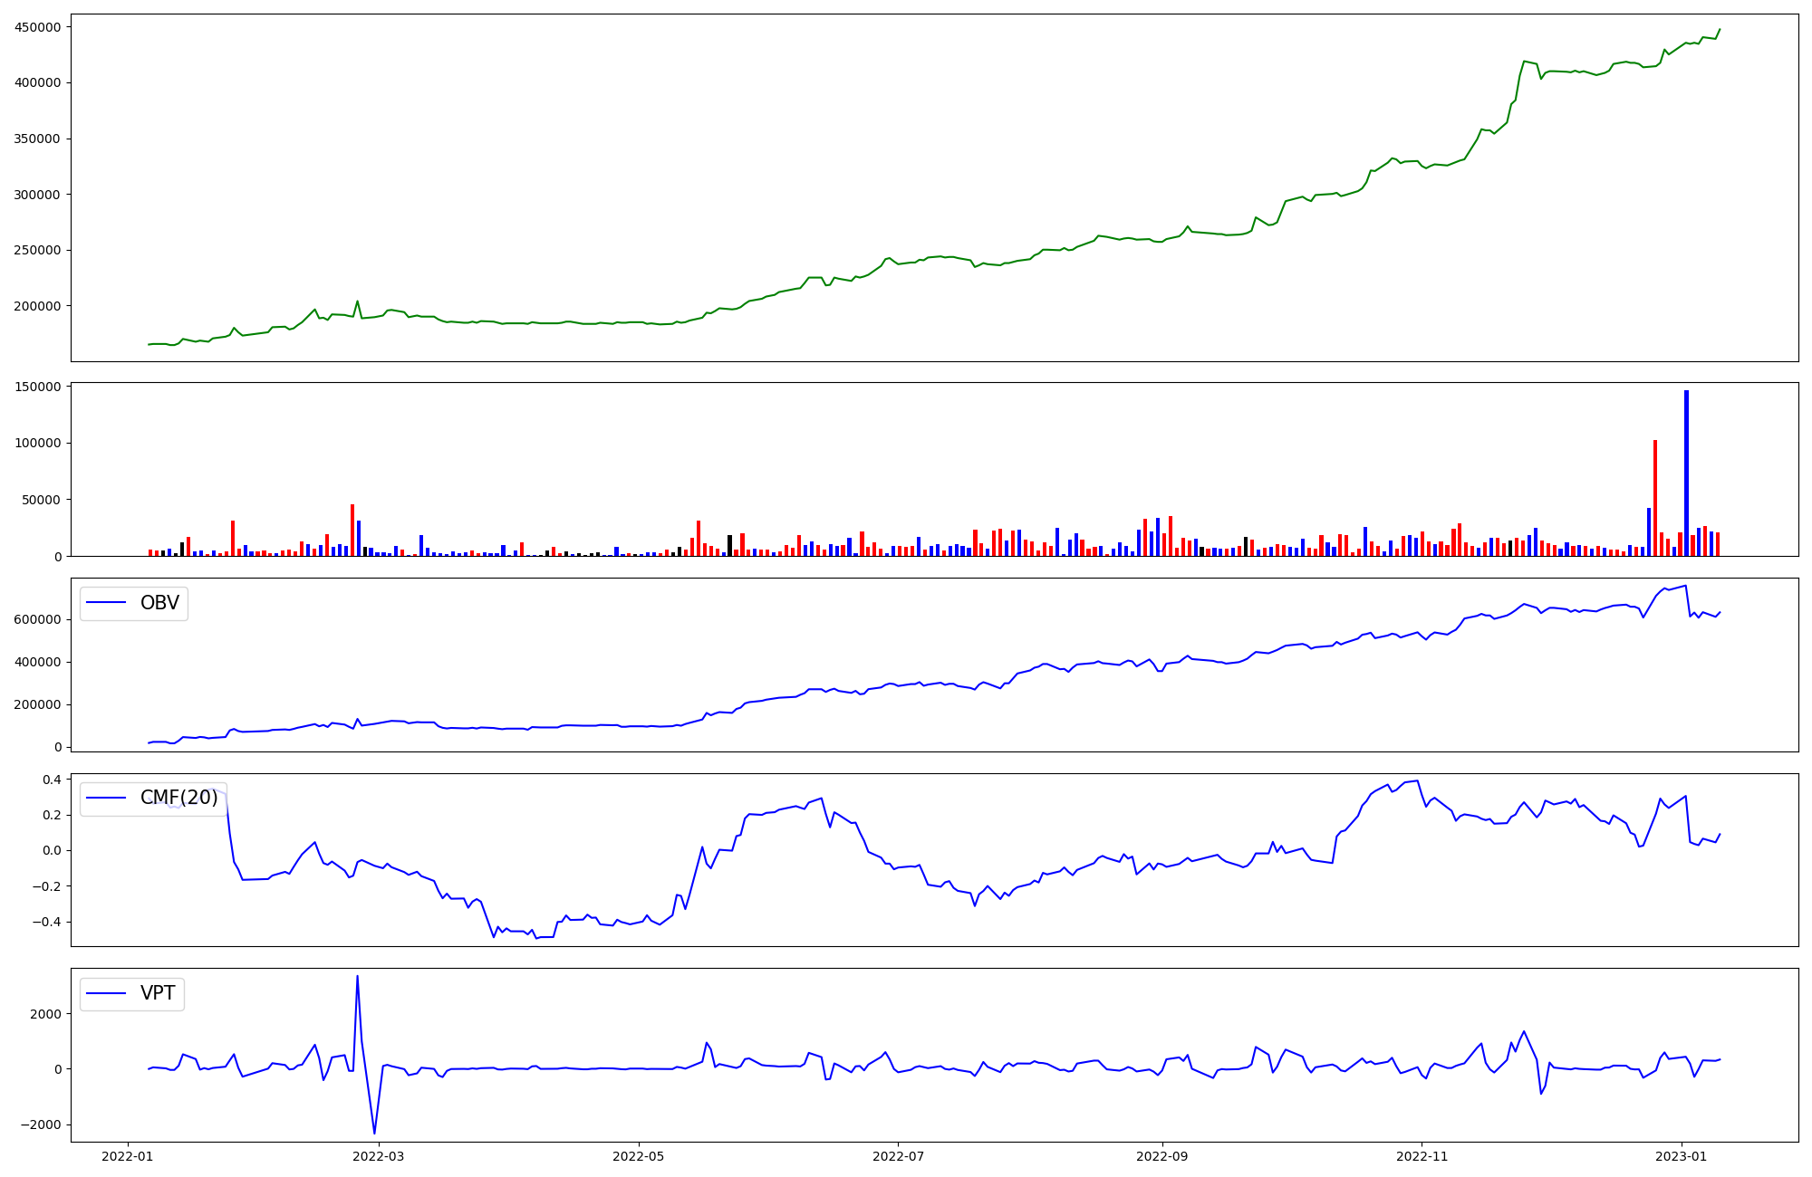The width and height of the screenshot is (1812, 1177).
Task: Click the VPT legend label
Action: tap(158, 993)
